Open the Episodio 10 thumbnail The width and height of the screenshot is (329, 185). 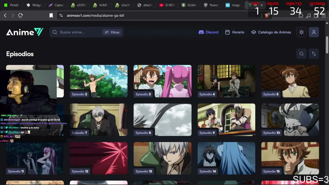click(x=290, y=120)
